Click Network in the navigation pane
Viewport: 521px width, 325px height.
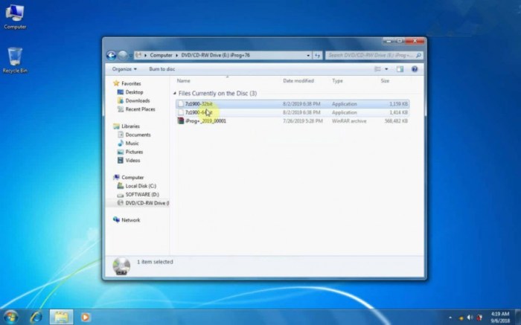pos(130,220)
